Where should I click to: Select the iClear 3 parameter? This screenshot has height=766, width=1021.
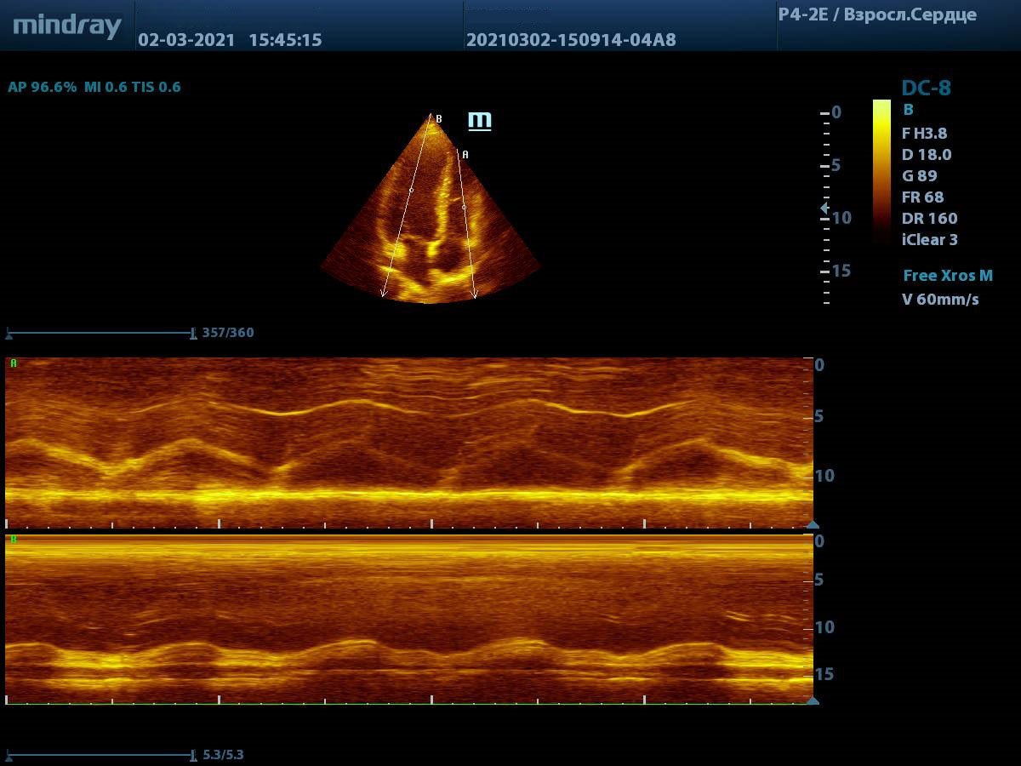click(929, 240)
